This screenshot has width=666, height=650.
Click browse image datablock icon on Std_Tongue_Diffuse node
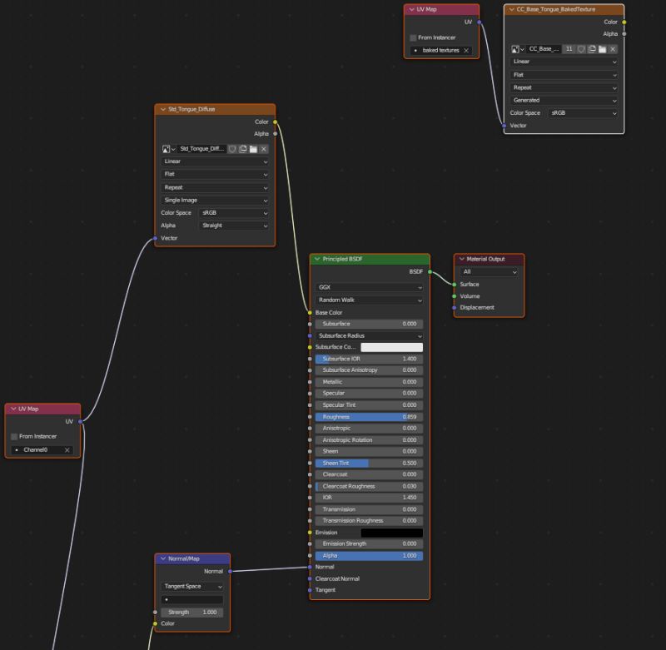click(166, 149)
